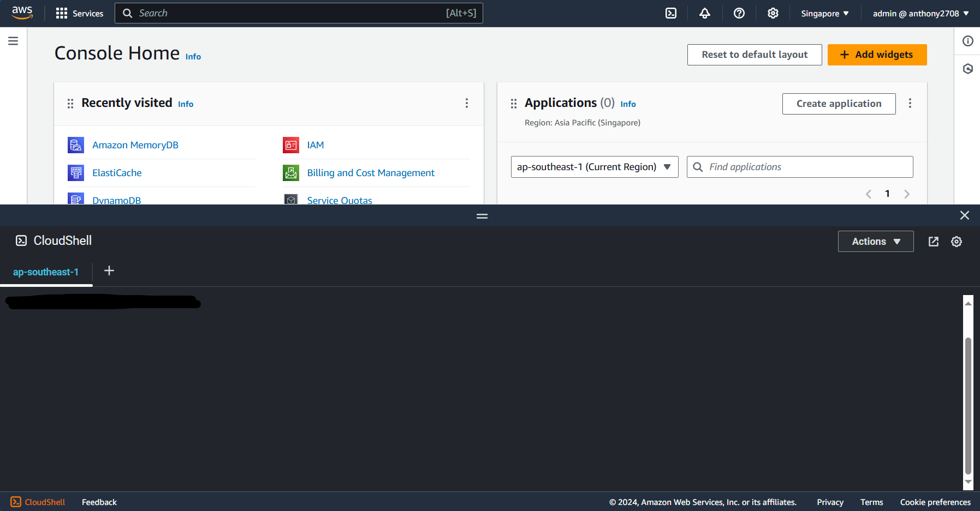
Task: Click the Amazon MemoryDB service icon
Action: 76,145
